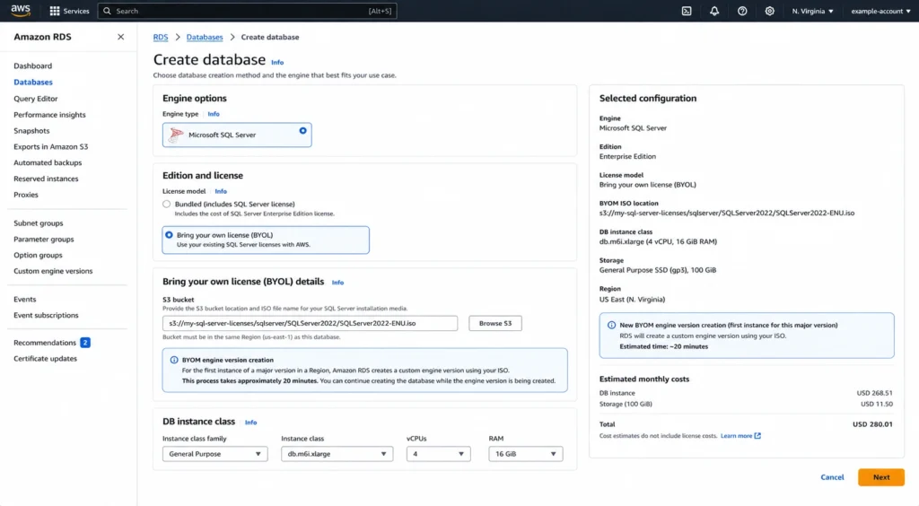This screenshot has width=919, height=506.
Task: Click the AWS logo home icon
Action: coord(21,10)
